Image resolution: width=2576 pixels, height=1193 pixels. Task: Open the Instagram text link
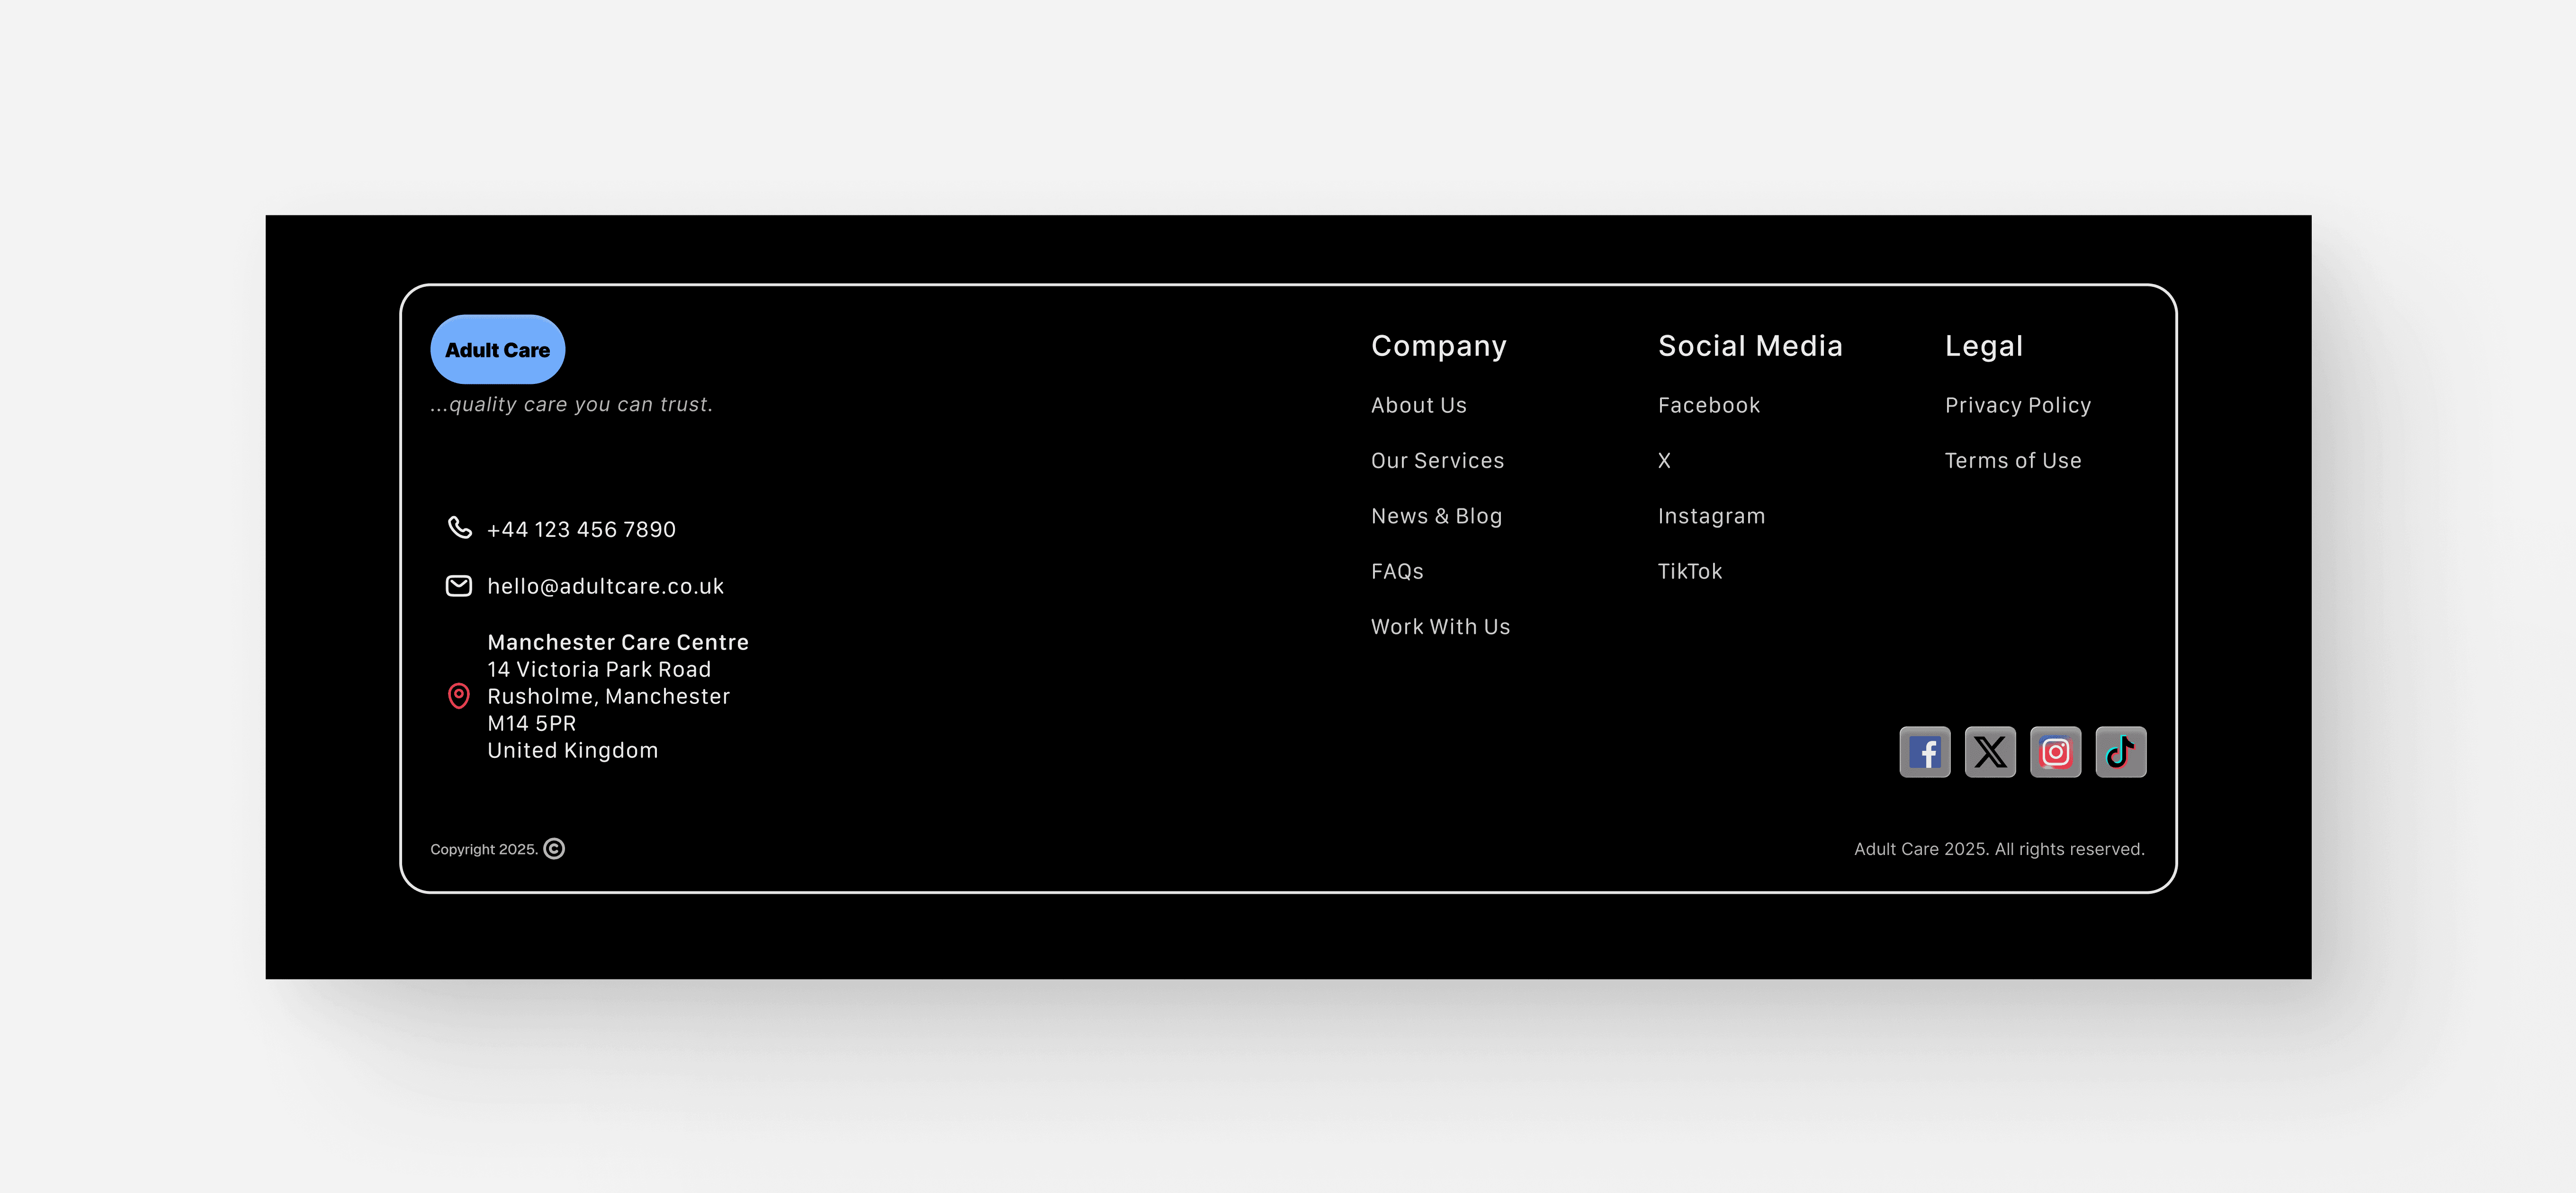pyautogui.click(x=1711, y=516)
